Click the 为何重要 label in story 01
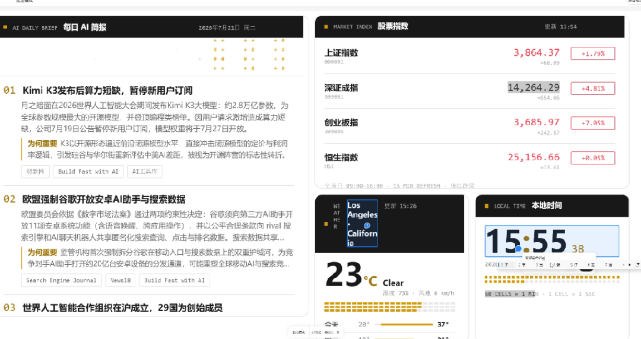Image resolution: width=641 pixels, height=339 pixels. tap(43, 144)
